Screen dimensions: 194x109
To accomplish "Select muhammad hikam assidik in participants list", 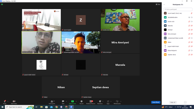I will (x=178, y=38).
